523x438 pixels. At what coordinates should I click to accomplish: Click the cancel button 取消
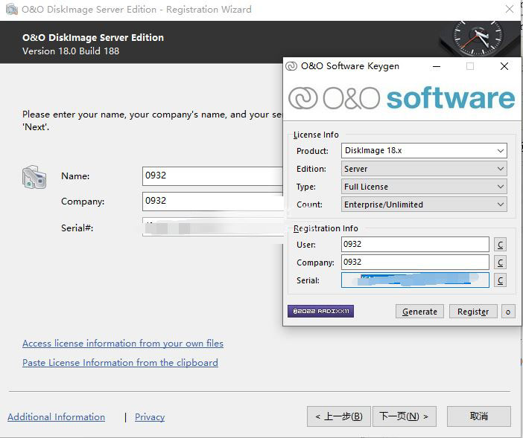pyautogui.click(x=478, y=416)
